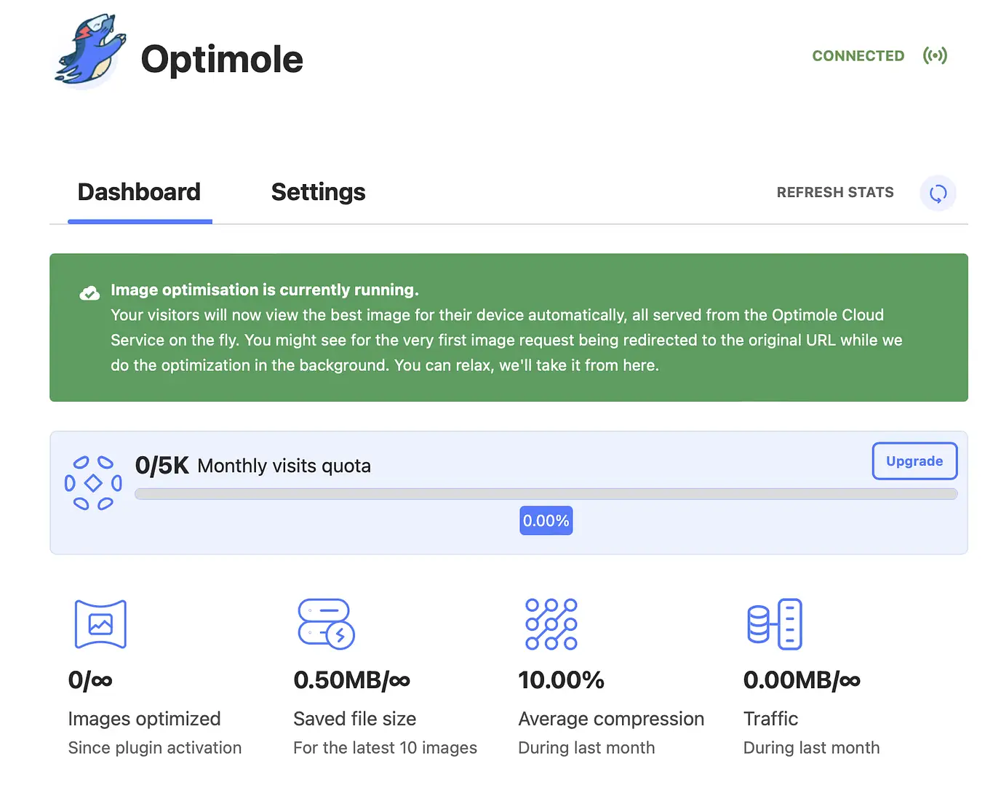Click the Upgrade button

[914, 461]
